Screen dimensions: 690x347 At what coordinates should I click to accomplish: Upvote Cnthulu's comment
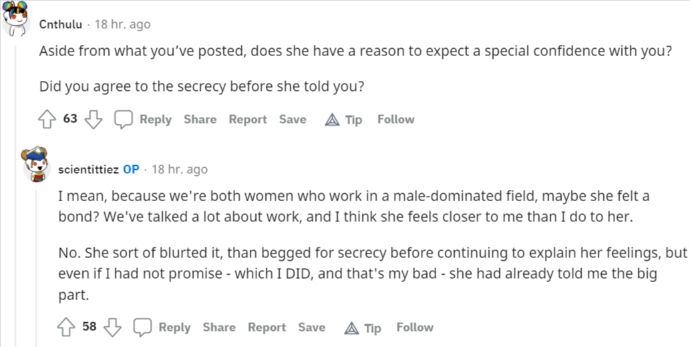(x=47, y=119)
